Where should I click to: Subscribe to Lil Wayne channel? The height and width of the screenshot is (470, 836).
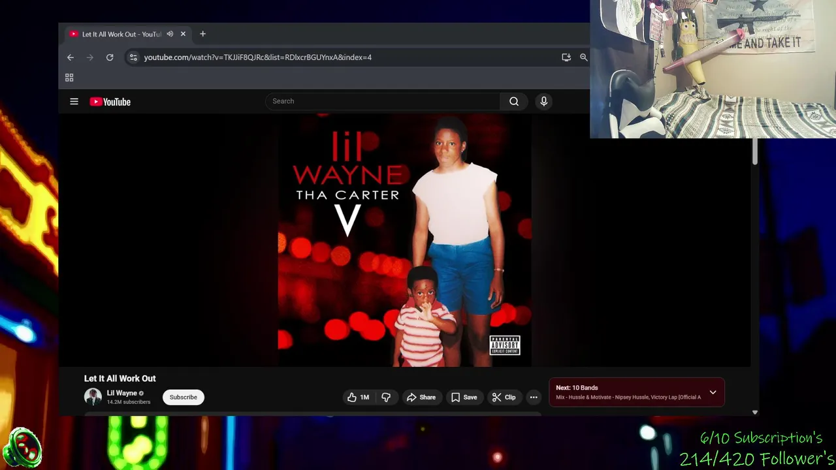[x=184, y=397]
